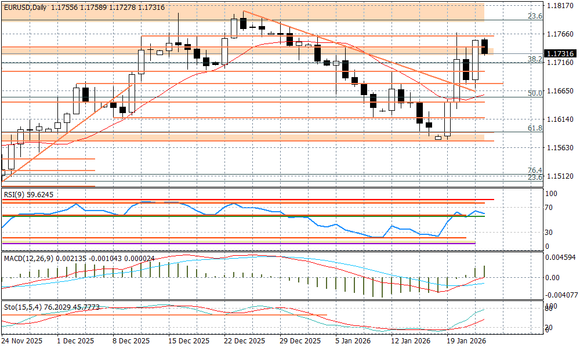This screenshot has width=580, height=348.
Task: Click the 38.2 Fibonacci level label
Action: [534, 59]
